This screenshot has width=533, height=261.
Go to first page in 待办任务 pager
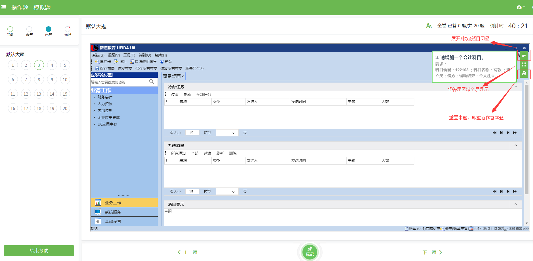tap(494, 133)
